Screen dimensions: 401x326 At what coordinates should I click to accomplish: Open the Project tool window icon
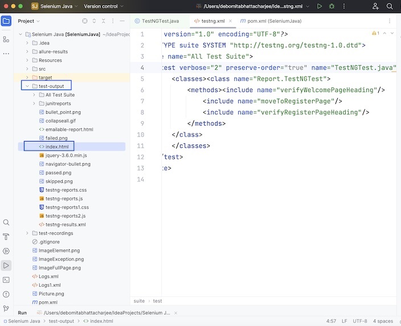(6, 21)
